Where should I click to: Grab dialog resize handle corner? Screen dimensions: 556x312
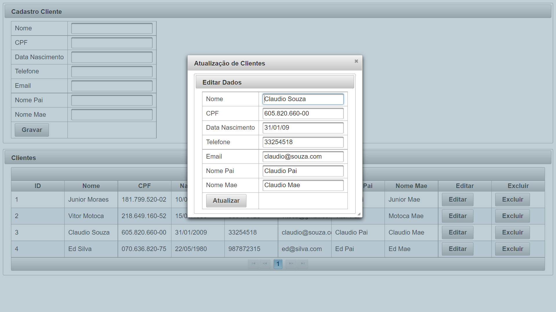tap(359, 214)
